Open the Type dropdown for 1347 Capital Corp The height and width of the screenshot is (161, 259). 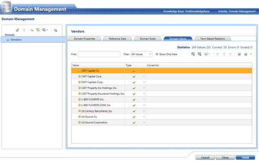[x=144, y=76]
